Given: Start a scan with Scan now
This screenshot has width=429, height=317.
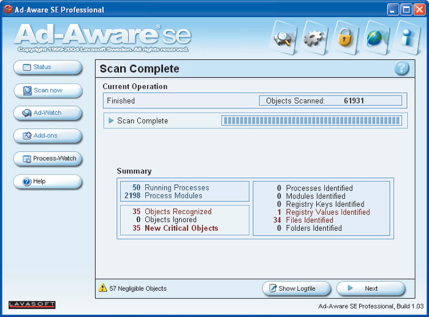Looking at the screenshot, I should pos(48,91).
